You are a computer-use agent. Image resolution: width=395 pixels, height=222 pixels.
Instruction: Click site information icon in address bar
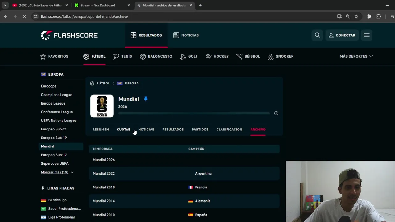[35, 16]
